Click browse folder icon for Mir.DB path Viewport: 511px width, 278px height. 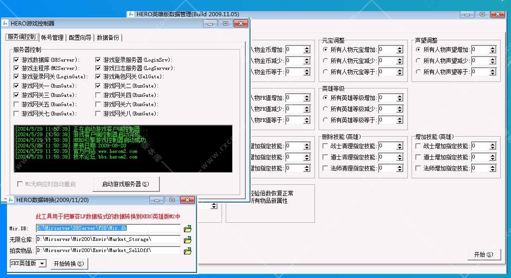(x=187, y=228)
